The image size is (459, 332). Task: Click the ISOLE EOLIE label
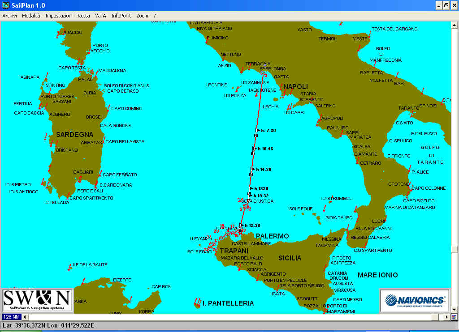300,209
